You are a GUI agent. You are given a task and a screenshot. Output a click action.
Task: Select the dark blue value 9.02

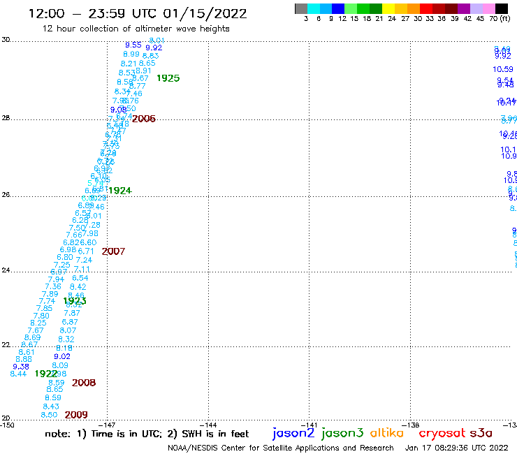click(62, 356)
